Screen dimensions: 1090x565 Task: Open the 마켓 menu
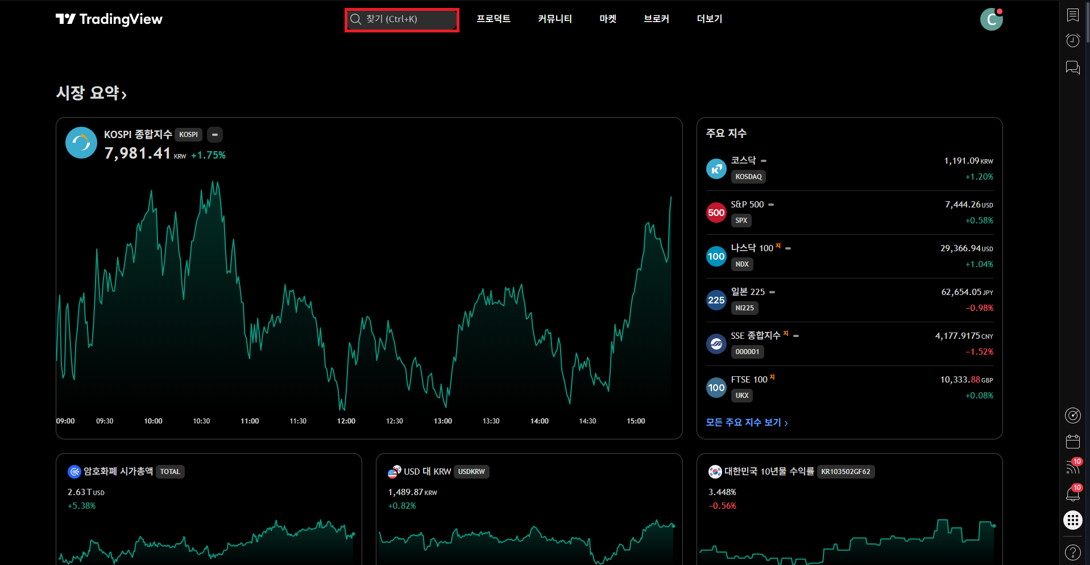coord(608,19)
